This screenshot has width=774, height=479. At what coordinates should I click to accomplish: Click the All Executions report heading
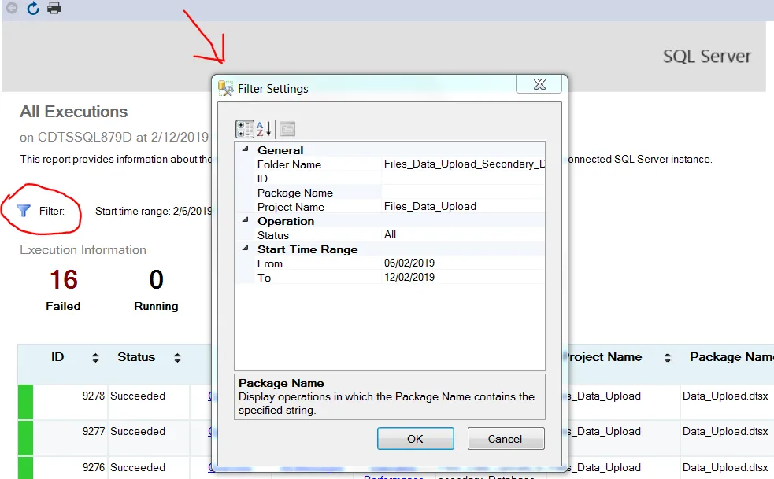(73, 112)
